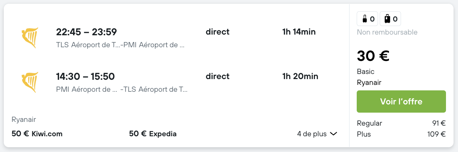Expand the 4 de plus offers list
The height and width of the screenshot is (152, 458).
(317, 134)
